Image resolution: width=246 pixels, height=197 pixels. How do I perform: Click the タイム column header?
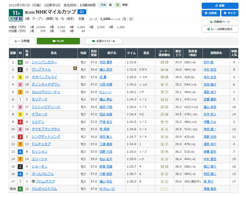[131, 53]
